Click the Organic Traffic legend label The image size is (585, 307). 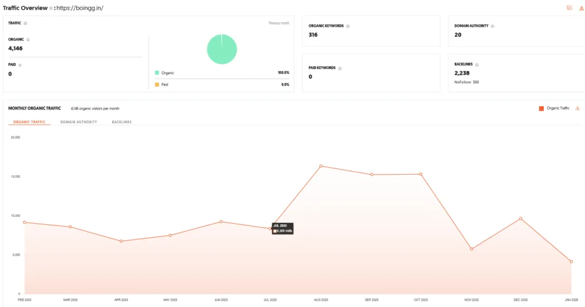pyautogui.click(x=558, y=108)
